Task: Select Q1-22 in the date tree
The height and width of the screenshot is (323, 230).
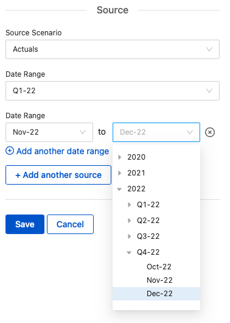Action: tap(148, 205)
